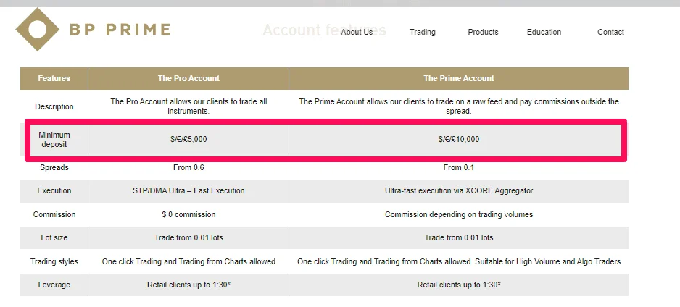Click the BP Prime diamond logo

pos(37,30)
